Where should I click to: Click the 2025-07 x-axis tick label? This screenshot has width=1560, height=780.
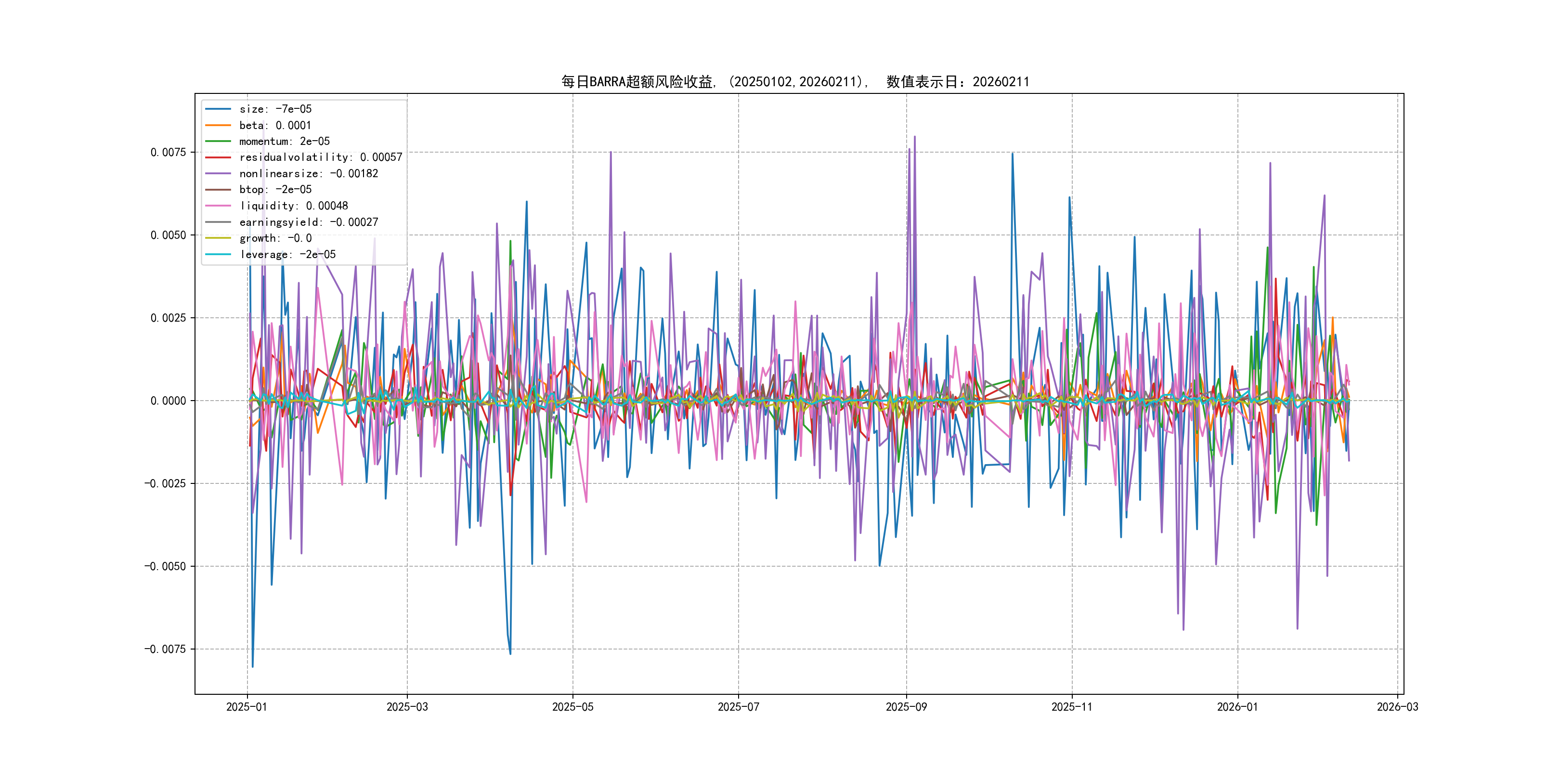(738, 707)
